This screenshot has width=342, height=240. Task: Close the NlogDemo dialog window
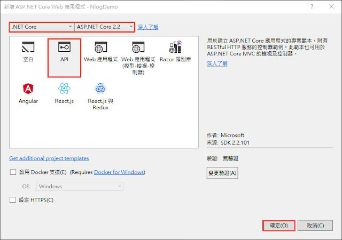point(331,7)
